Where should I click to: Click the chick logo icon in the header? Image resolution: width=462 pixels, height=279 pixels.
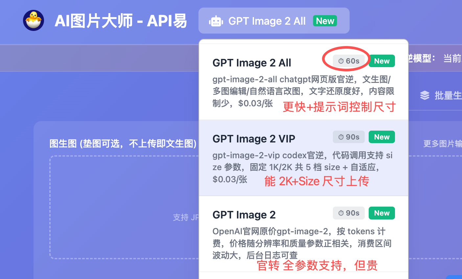coord(34,20)
